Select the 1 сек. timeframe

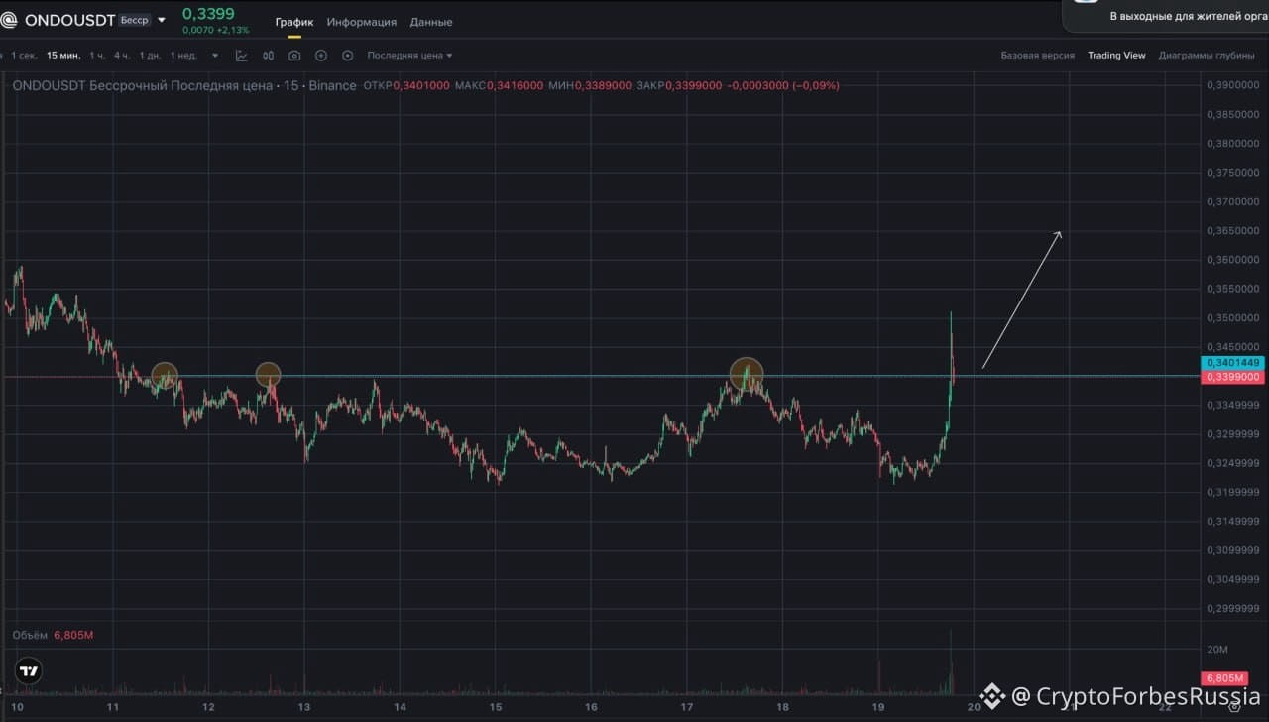[24, 56]
